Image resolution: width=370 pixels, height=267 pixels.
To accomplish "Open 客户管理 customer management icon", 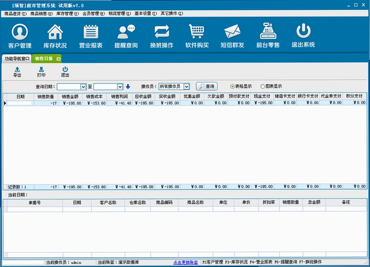I will click(x=20, y=36).
